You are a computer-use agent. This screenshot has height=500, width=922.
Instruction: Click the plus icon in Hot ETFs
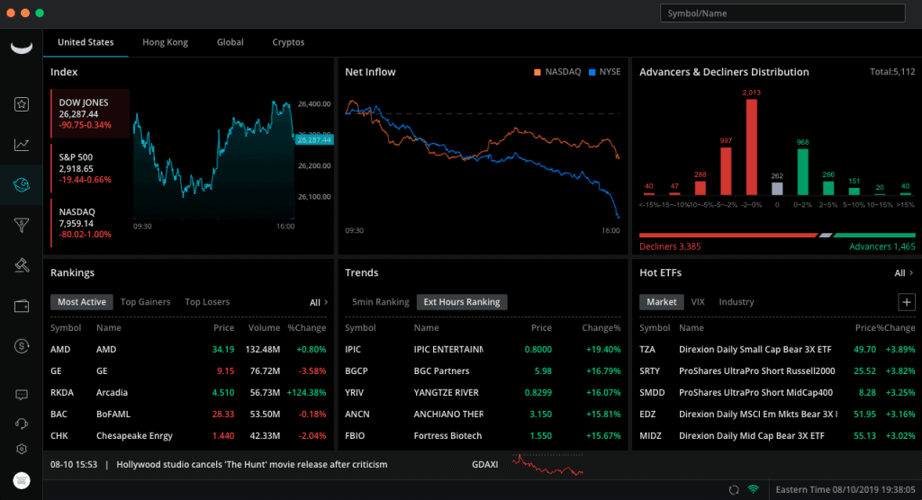[x=906, y=302]
